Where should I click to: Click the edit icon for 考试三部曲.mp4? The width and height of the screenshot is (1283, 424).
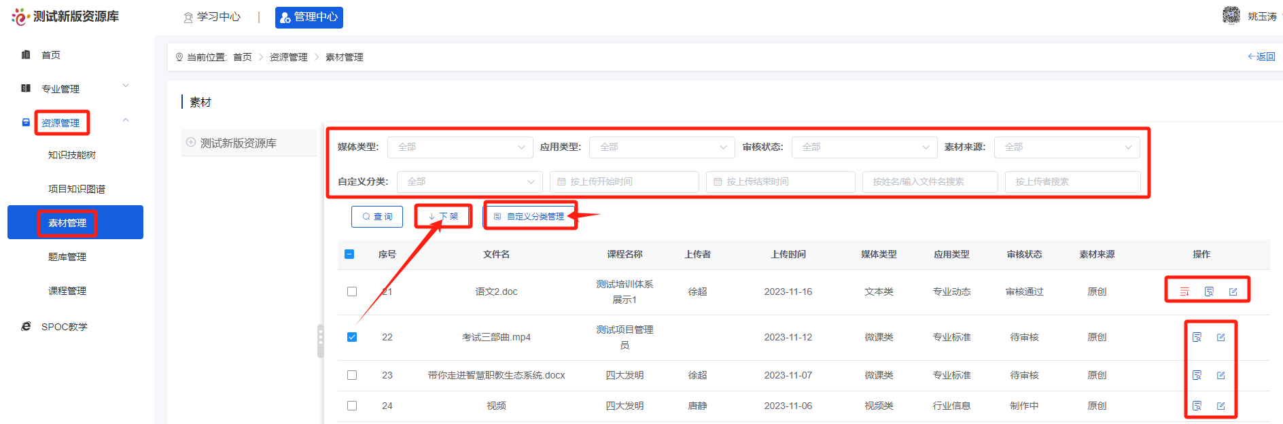click(x=1220, y=337)
